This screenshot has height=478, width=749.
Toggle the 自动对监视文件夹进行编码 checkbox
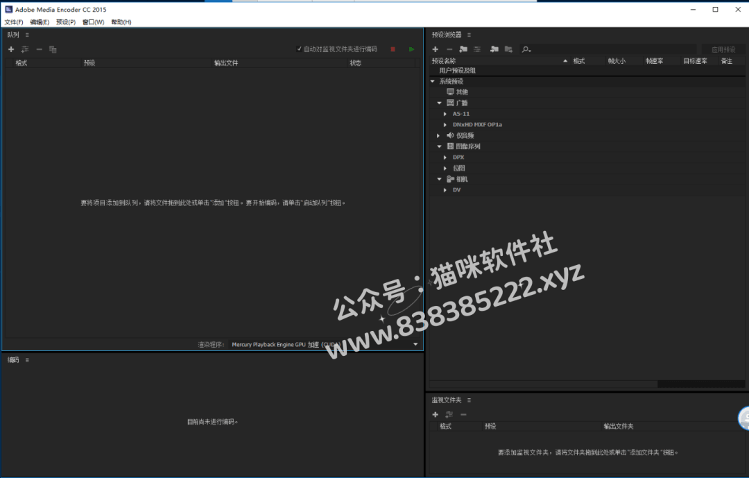[x=299, y=49]
